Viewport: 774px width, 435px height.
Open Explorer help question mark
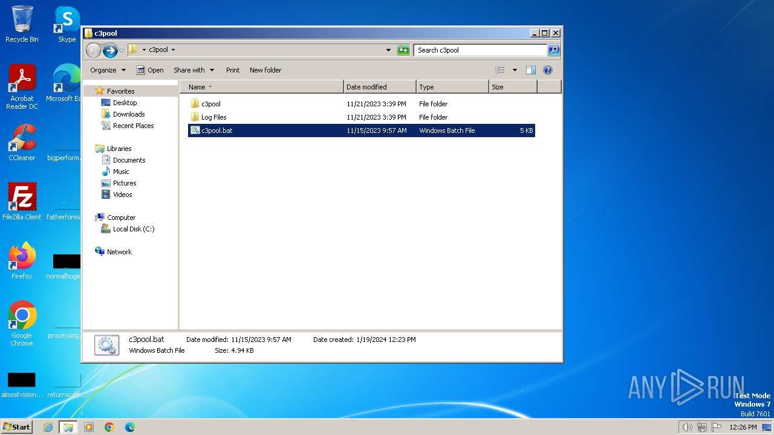click(x=547, y=70)
